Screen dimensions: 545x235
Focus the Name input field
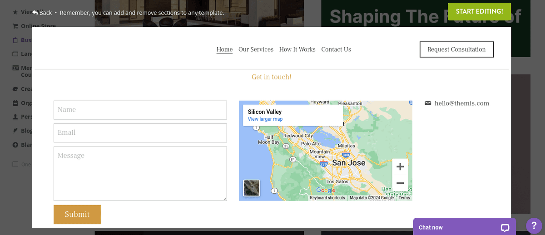pyautogui.click(x=140, y=110)
